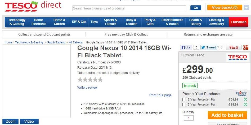Open the Technology & Gaming menu

pos(17,22)
